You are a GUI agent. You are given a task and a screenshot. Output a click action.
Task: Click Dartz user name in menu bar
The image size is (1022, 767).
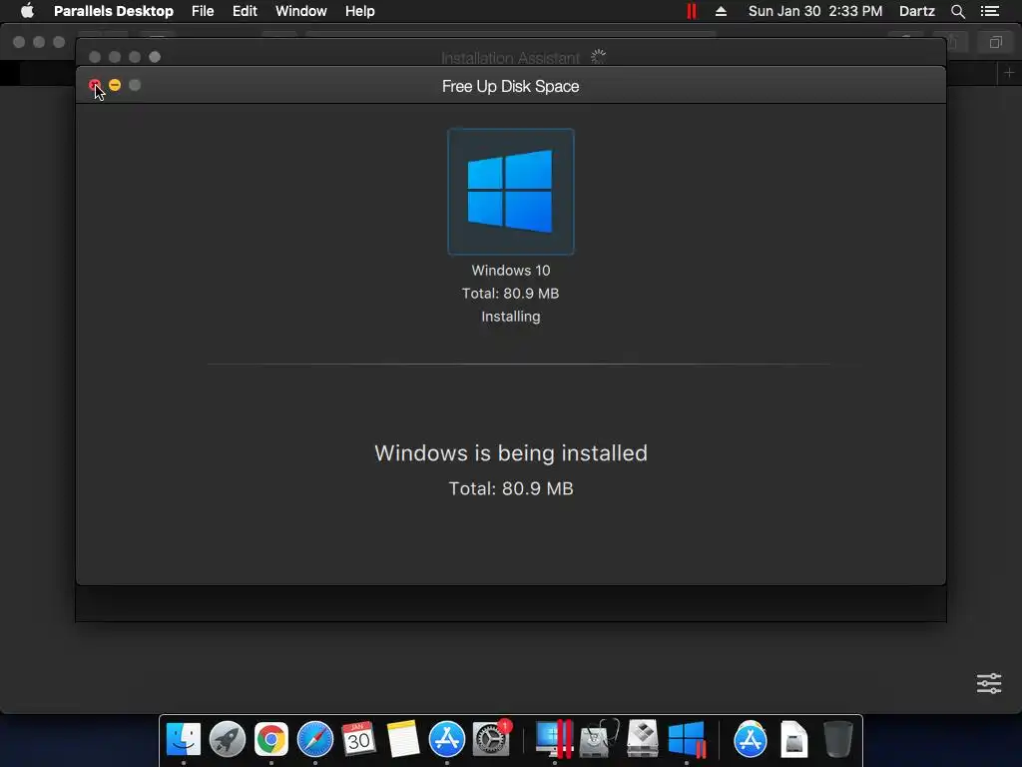[916, 11]
